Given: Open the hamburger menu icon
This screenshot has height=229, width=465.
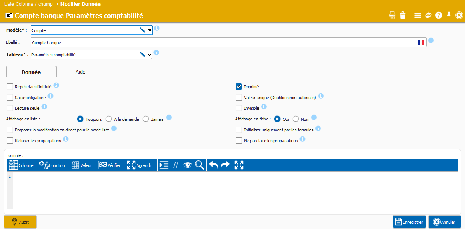Looking at the screenshot, I should pyautogui.click(x=418, y=15).
